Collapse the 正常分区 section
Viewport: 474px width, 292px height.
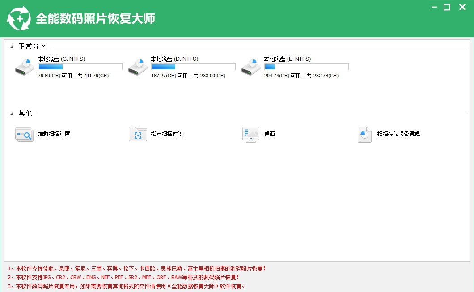click(12, 46)
